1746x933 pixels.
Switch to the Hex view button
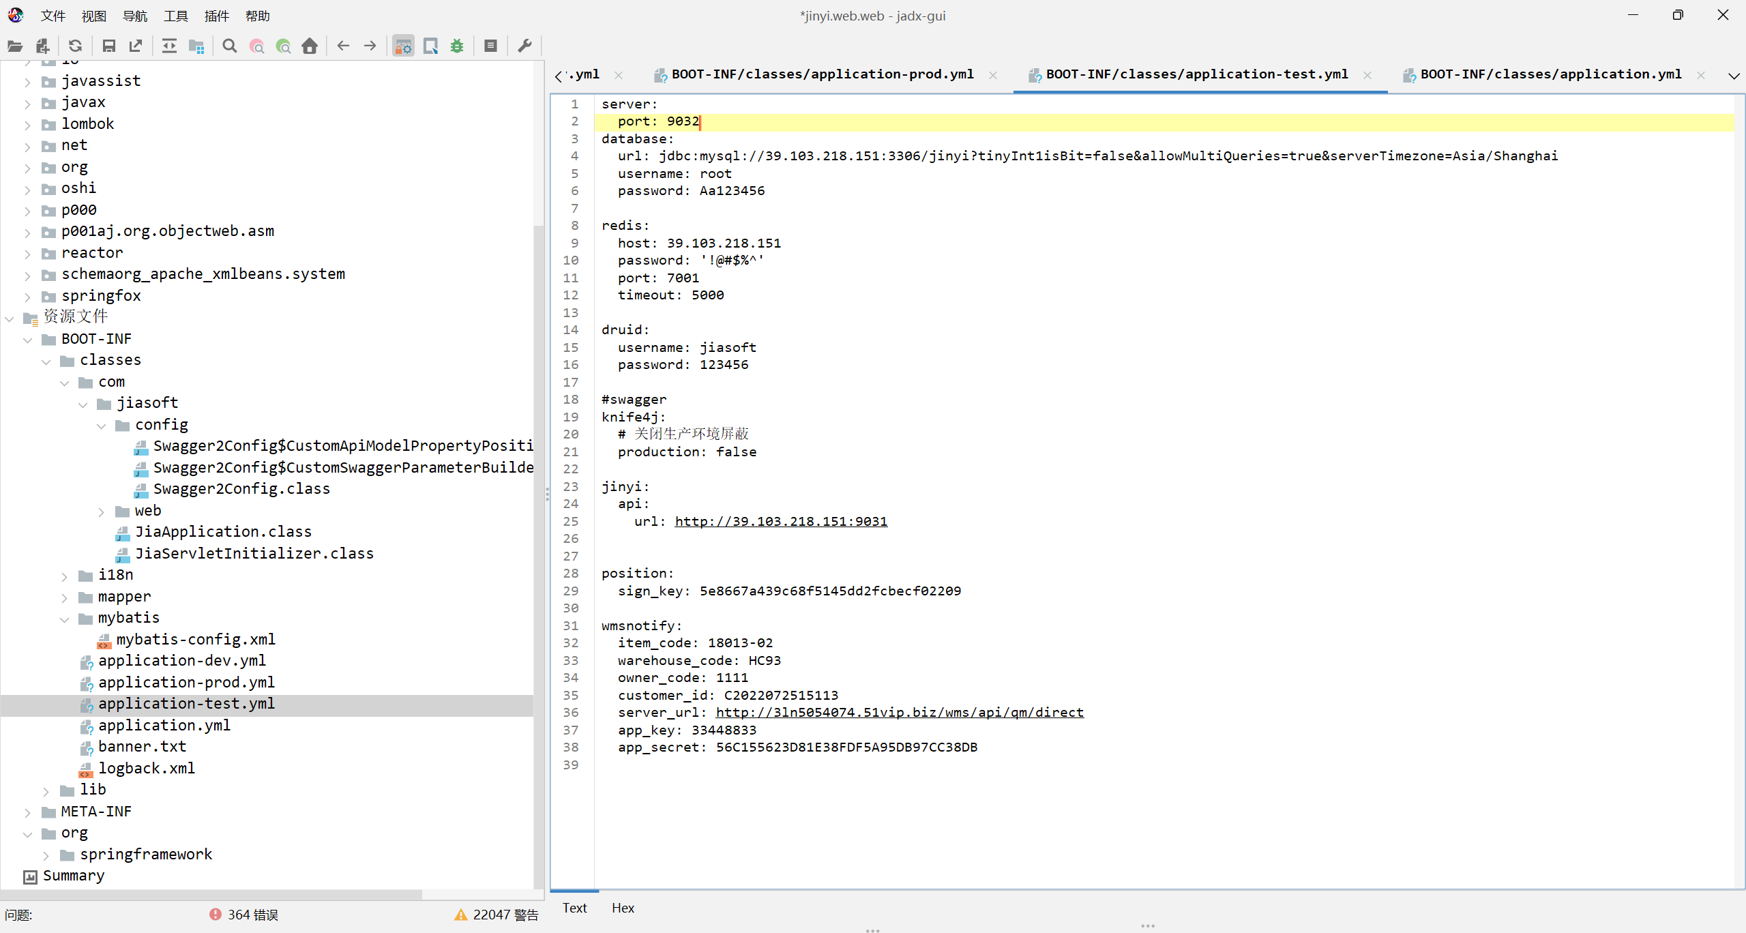[x=622, y=908]
